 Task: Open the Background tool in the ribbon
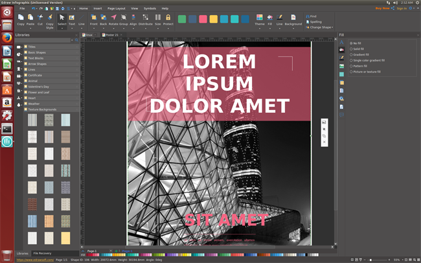(293, 18)
